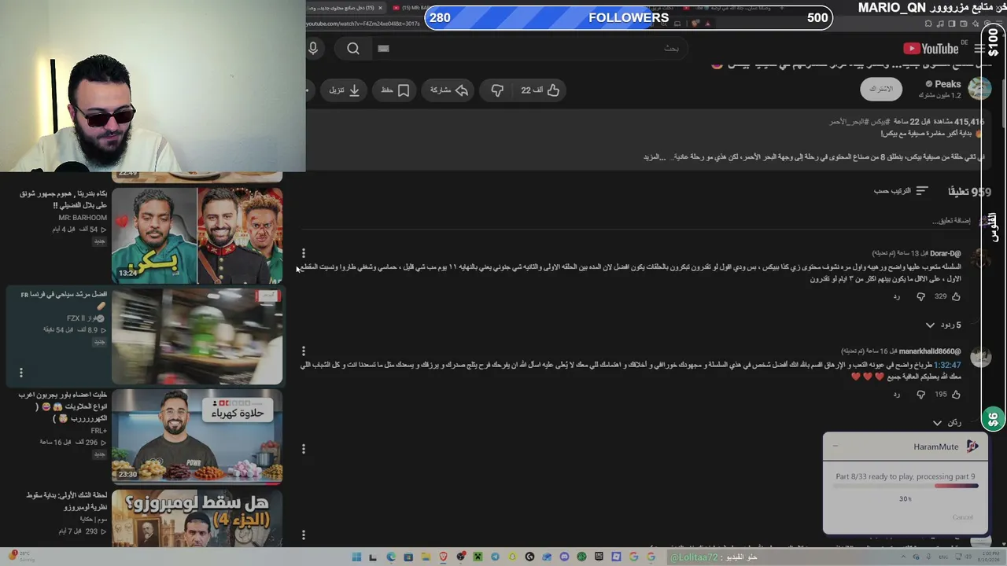Open the recommended video with 13:24 duration
The image size is (1007, 566).
pos(197,234)
